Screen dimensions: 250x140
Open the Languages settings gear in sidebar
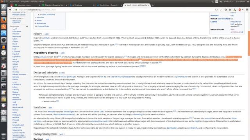pyautogui.click(x=27, y=26)
